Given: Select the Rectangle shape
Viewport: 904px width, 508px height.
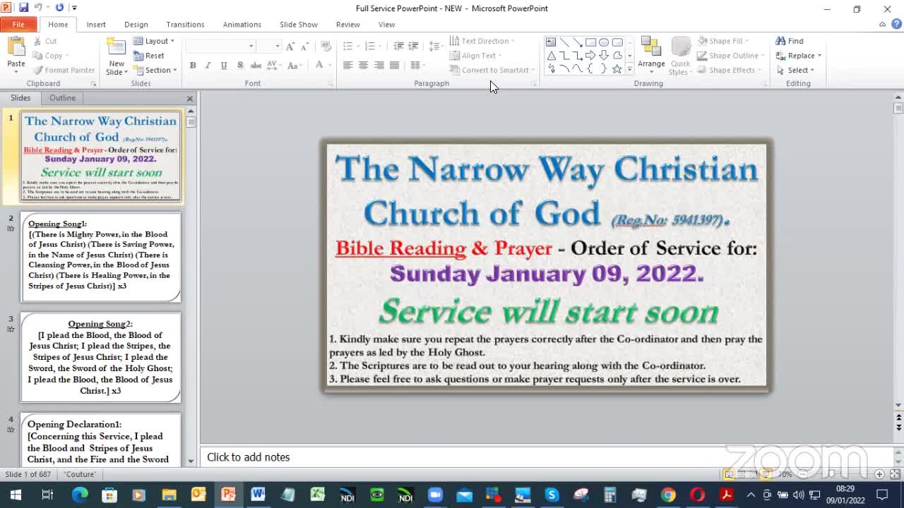Looking at the screenshot, I should pyautogui.click(x=590, y=42).
